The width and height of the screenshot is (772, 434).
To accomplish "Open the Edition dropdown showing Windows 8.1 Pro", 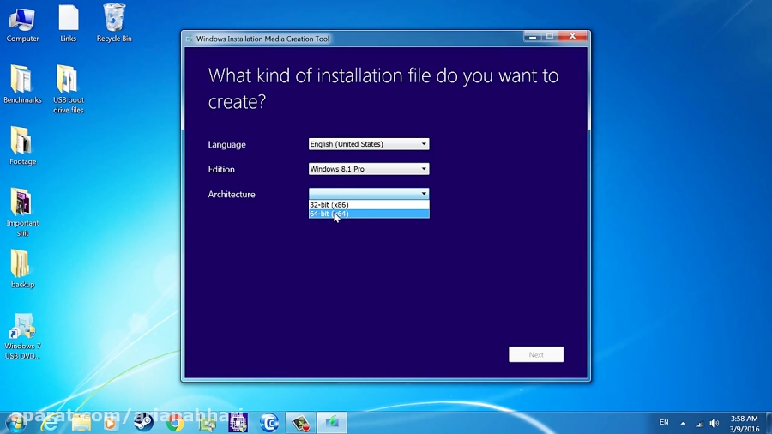I will tap(369, 169).
